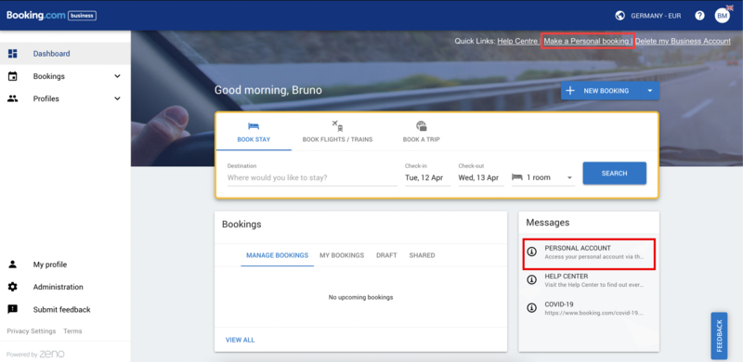Viewport: 743px width, 362px height.
Task: Click the Submit feedback speech bubble icon
Action: pyautogui.click(x=13, y=309)
